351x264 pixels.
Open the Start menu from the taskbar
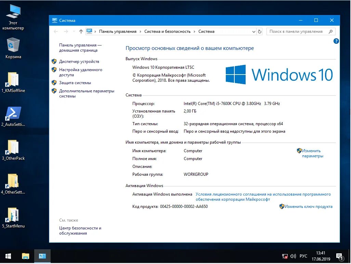click(8, 256)
